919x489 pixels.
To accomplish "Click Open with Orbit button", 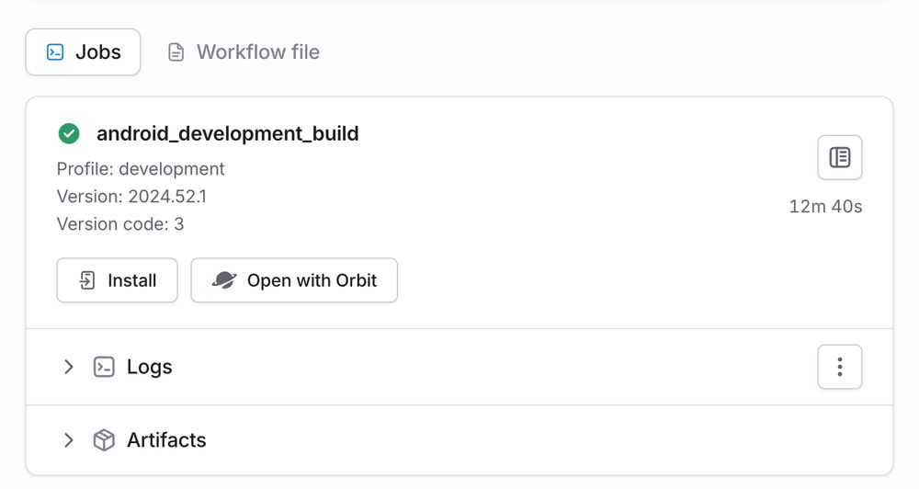I will click(294, 280).
